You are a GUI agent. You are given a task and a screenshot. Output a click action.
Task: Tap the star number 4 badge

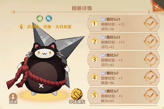[94, 77]
